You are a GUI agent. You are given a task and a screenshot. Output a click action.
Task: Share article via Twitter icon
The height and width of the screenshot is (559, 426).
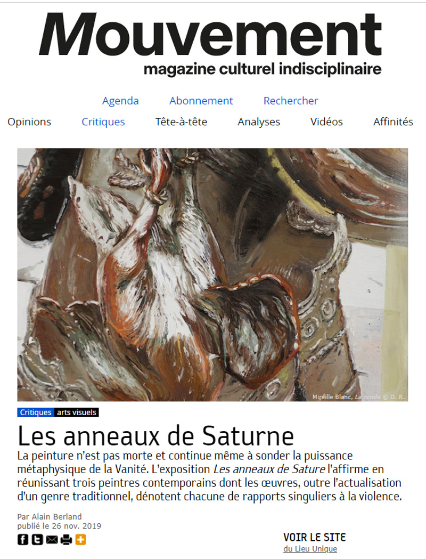click(37, 539)
